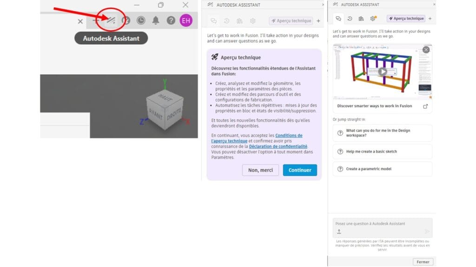Open chat tab in the middle Assistant panel
This screenshot has width=476, height=267.
pyautogui.click(x=214, y=20)
